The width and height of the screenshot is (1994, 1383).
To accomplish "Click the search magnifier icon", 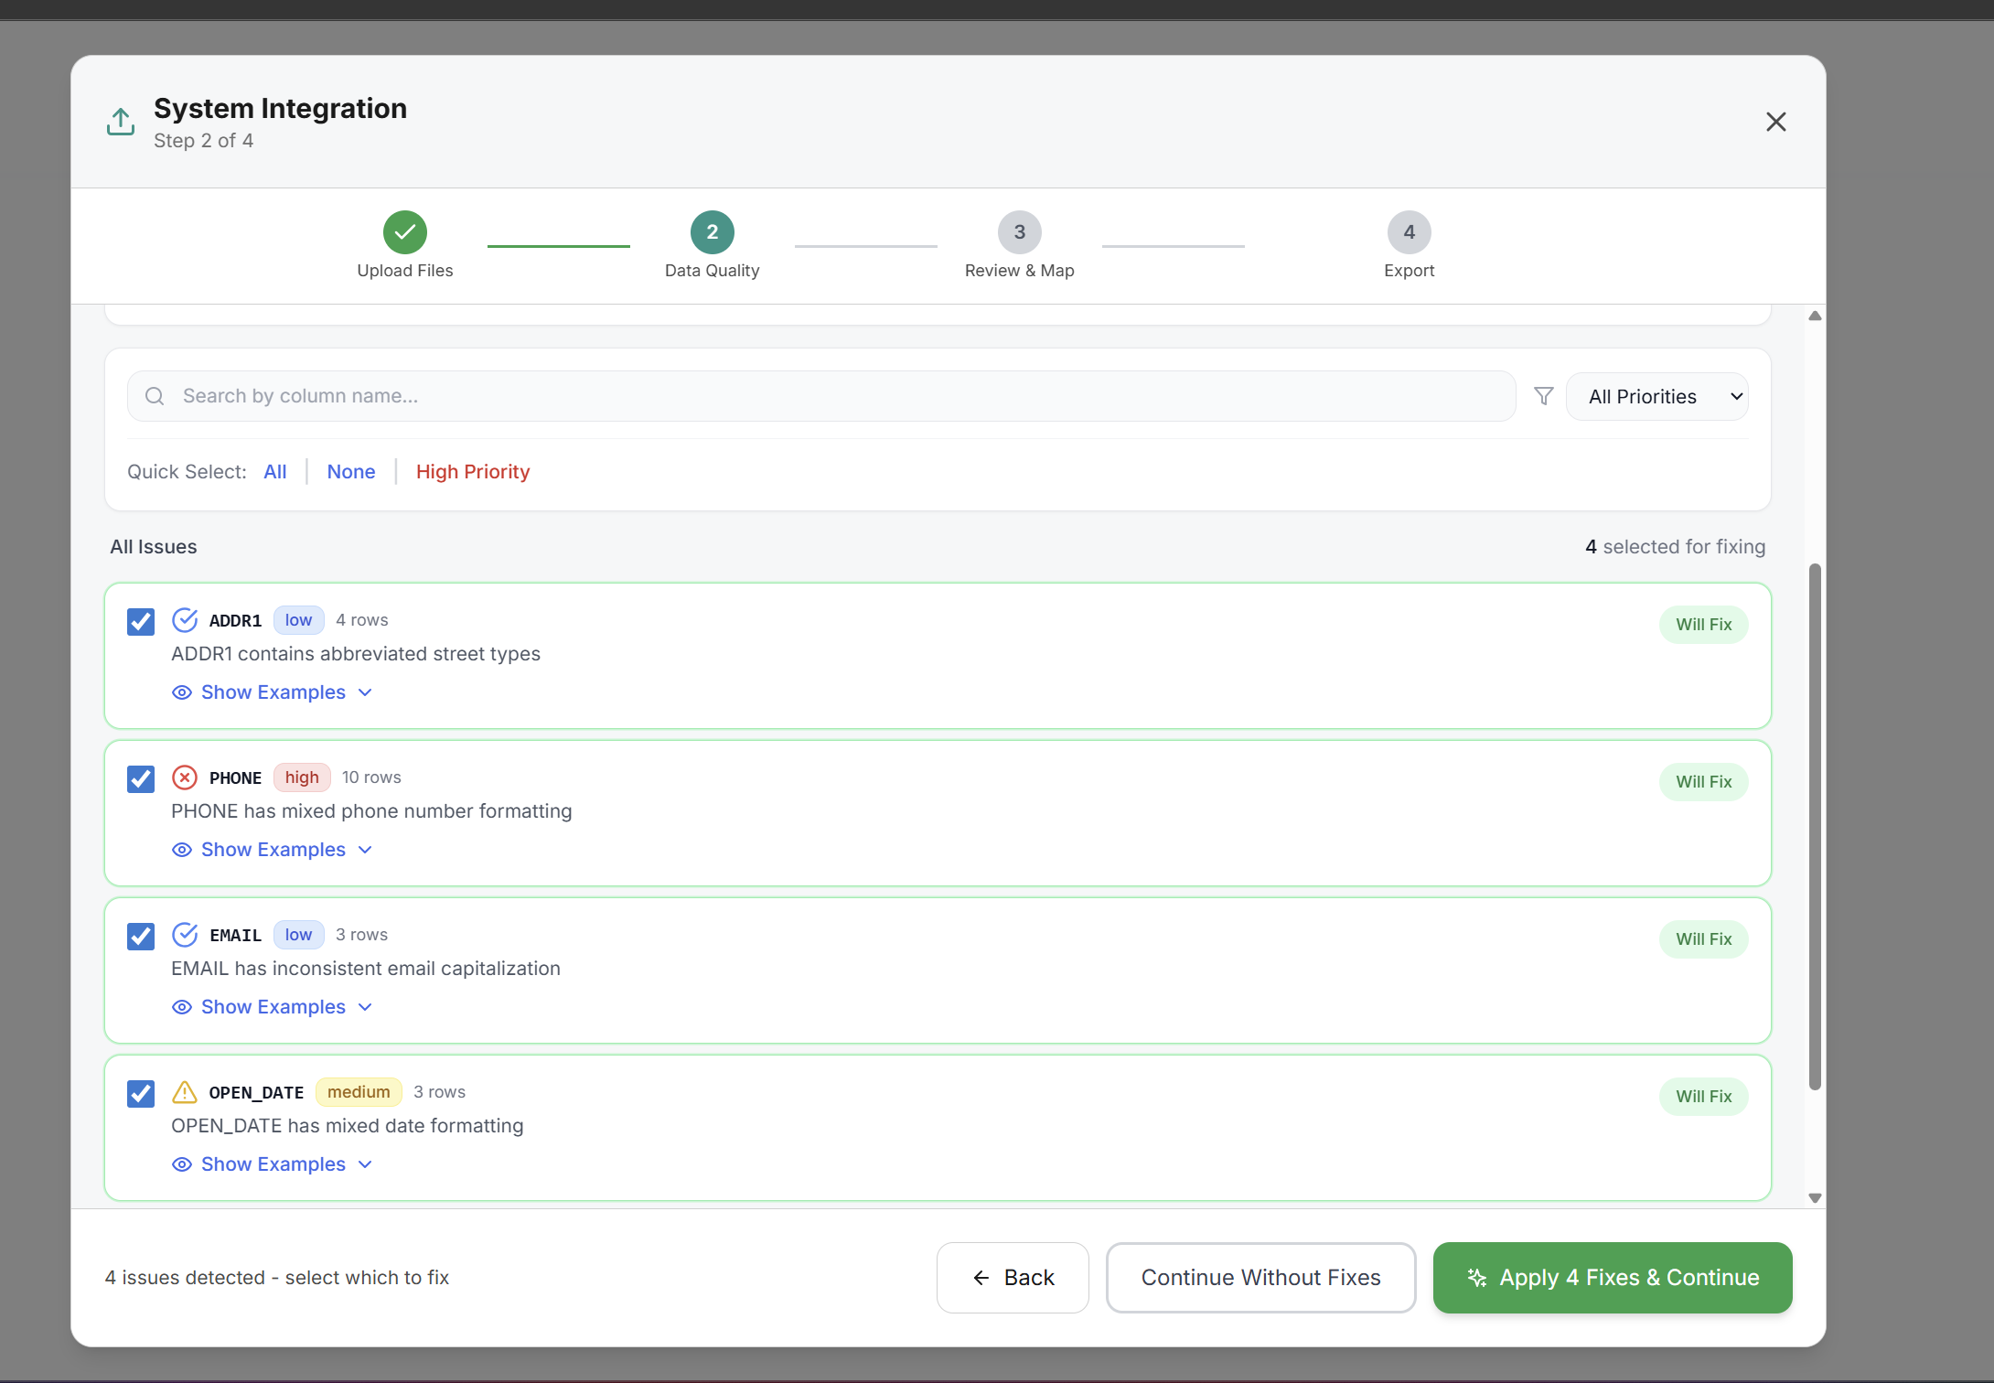I will coord(155,396).
